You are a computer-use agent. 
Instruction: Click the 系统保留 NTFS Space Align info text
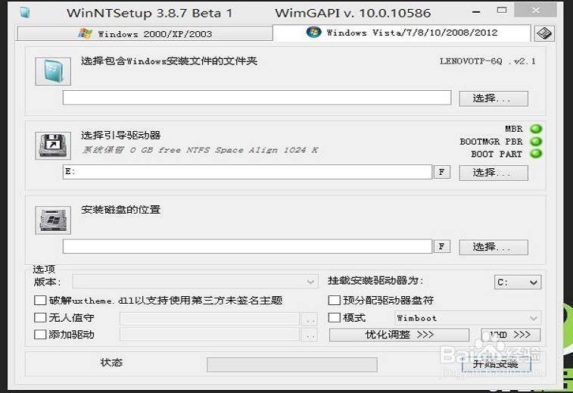click(x=200, y=150)
